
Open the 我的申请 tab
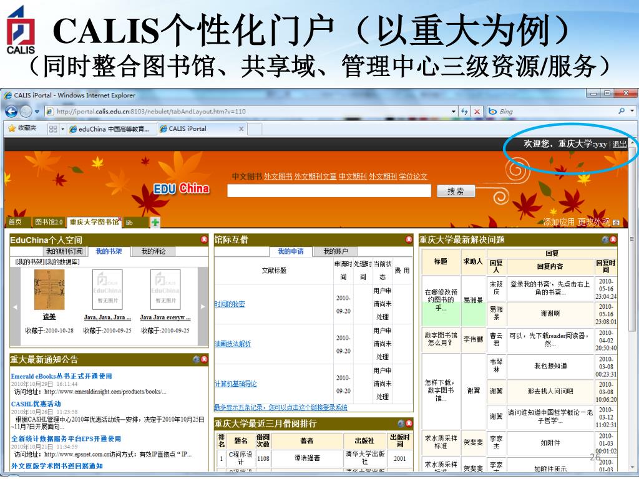coord(291,251)
